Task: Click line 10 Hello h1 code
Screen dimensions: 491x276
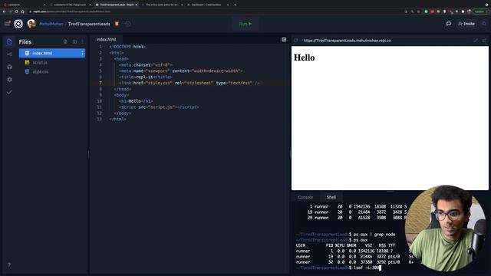Action: tap(136, 101)
